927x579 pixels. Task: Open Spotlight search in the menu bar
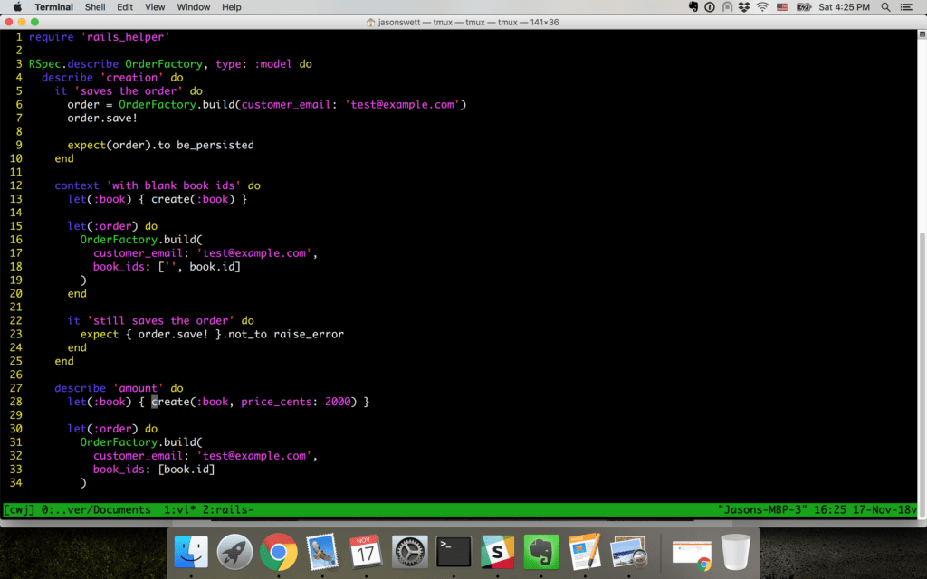[886, 7]
